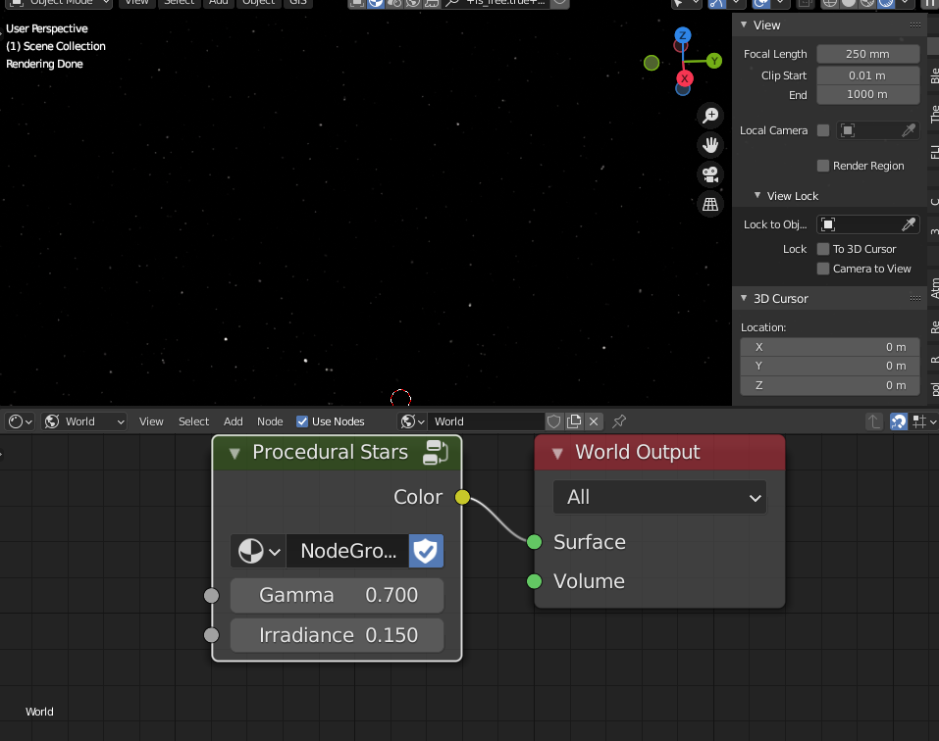
Task: Open the World Output target dropdown 'All'
Action: click(659, 497)
